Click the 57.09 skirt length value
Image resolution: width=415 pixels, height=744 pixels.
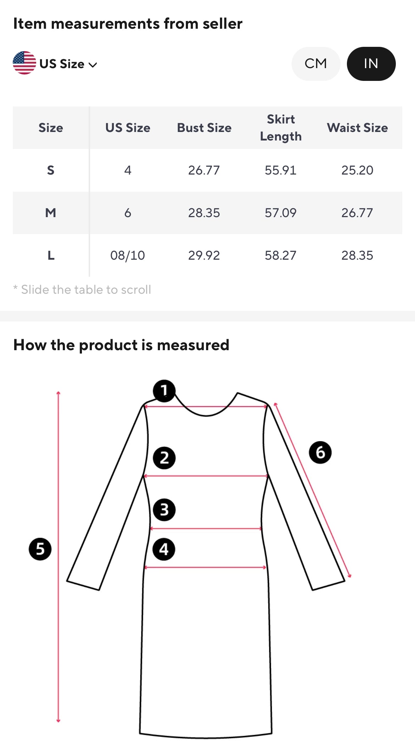[281, 213]
